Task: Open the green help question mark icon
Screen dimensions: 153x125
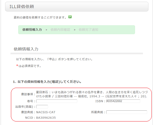Action: point(70,17)
